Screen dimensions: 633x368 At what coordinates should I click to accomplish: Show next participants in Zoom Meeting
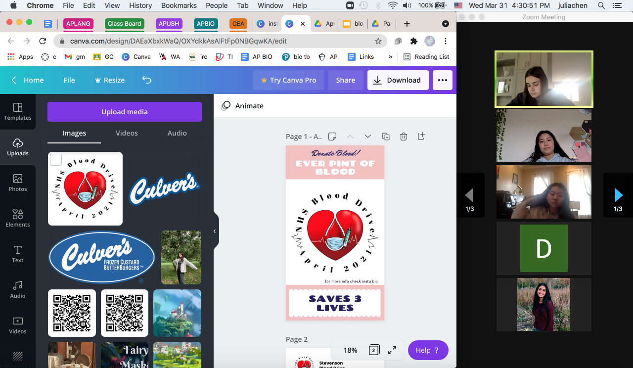point(618,195)
